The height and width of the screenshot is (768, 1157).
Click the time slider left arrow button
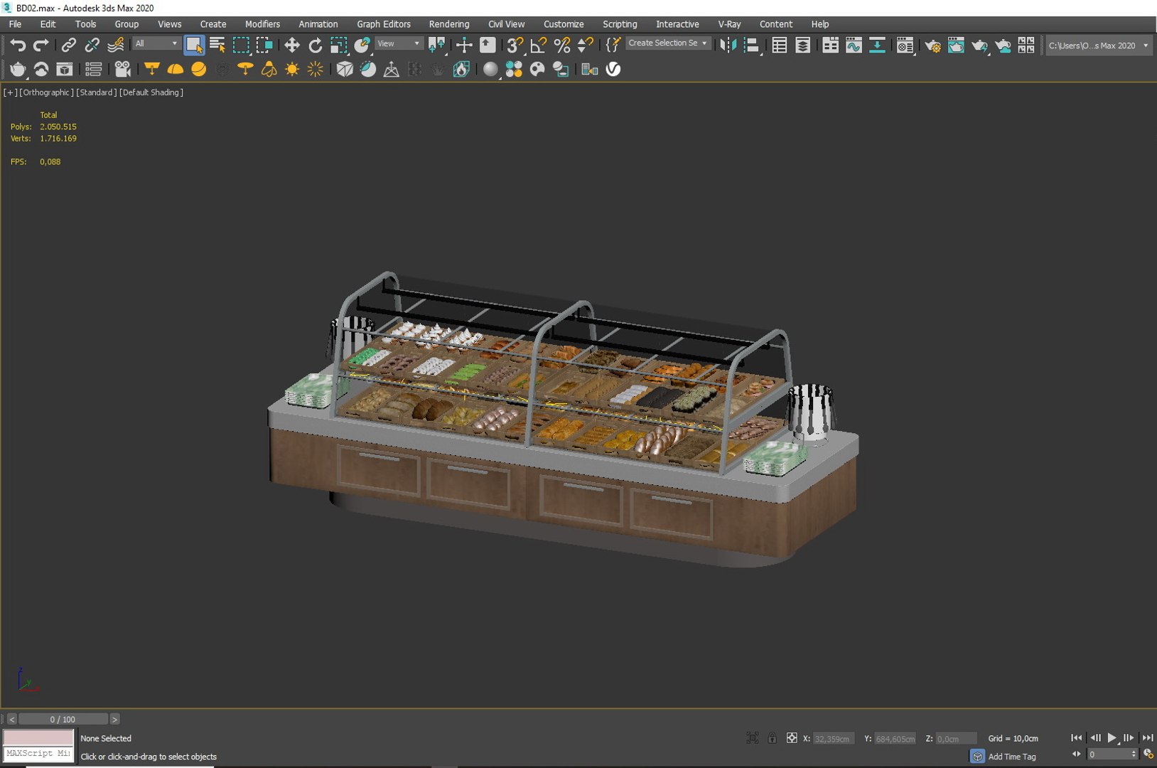pos(11,720)
